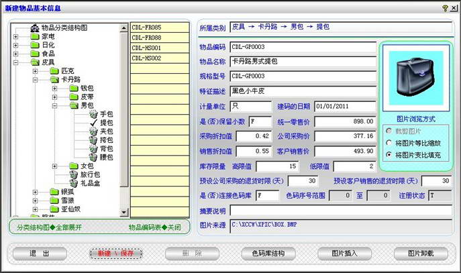461x273 pixels.
Task: Open the 色码库结构 button
Action: (x=268, y=254)
